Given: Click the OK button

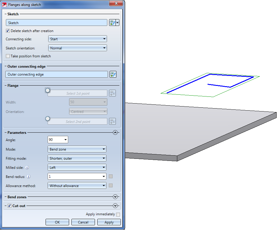Looking at the screenshot, I should tap(57, 222).
